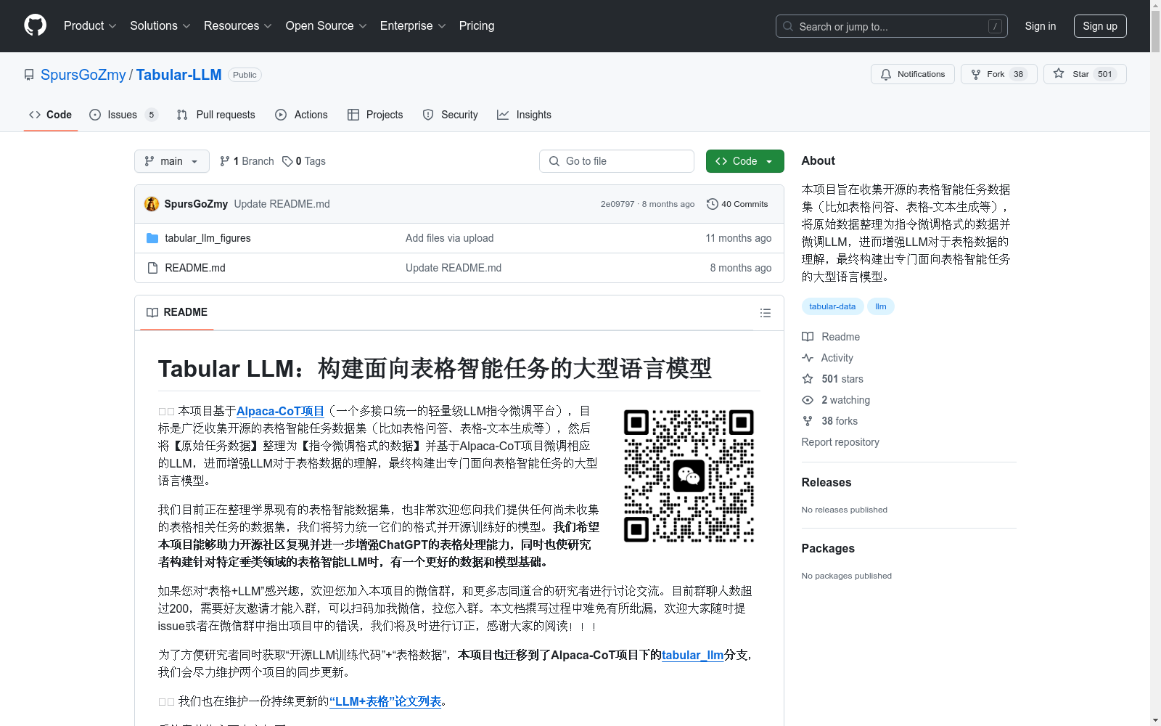Viewport: 1161px width, 726px height.
Task: View the 40 Commits history
Action: (737, 204)
